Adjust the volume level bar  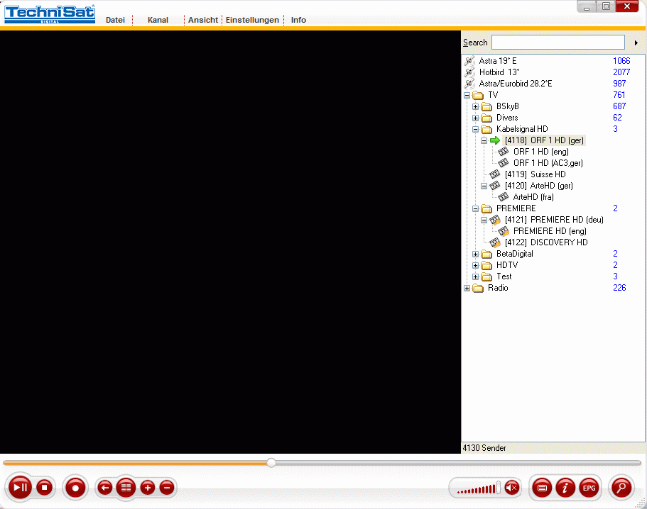click(478, 488)
